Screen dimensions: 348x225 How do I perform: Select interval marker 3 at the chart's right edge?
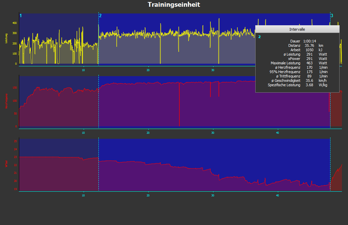click(332, 16)
